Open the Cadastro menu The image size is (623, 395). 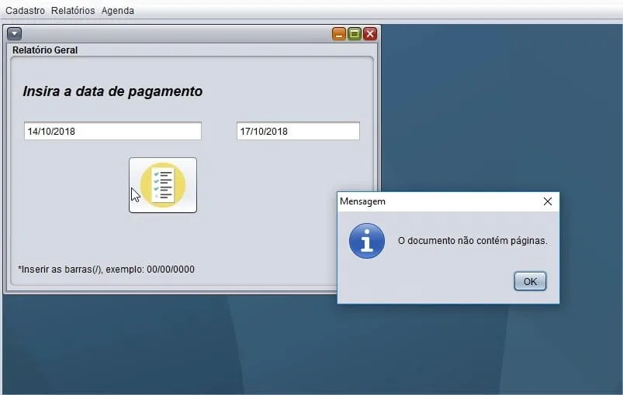click(25, 11)
